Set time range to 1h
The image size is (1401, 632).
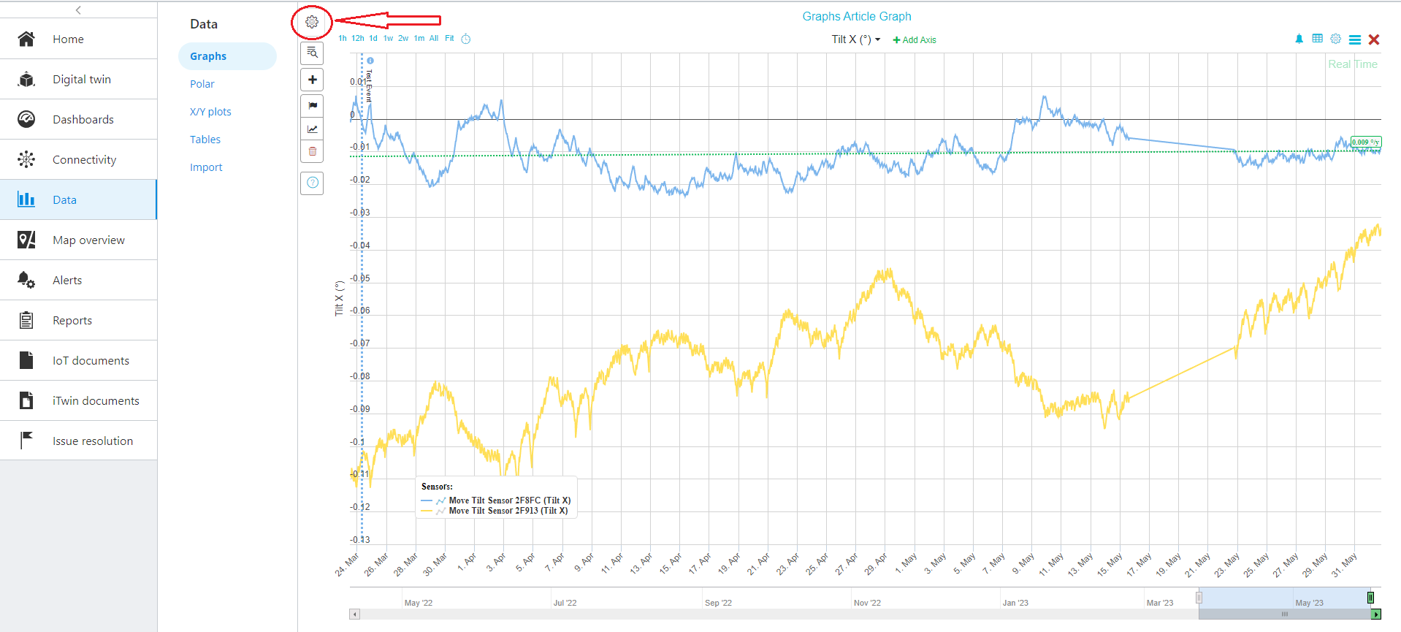coord(343,39)
